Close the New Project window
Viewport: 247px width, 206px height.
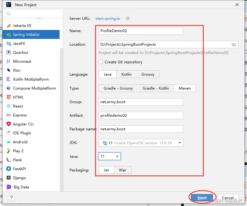tap(237, 5)
